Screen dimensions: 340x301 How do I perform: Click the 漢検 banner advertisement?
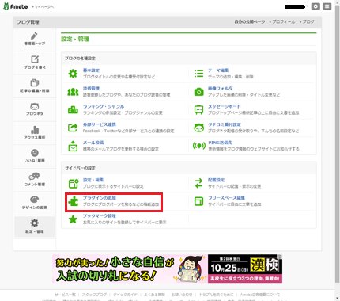tap(168, 269)
